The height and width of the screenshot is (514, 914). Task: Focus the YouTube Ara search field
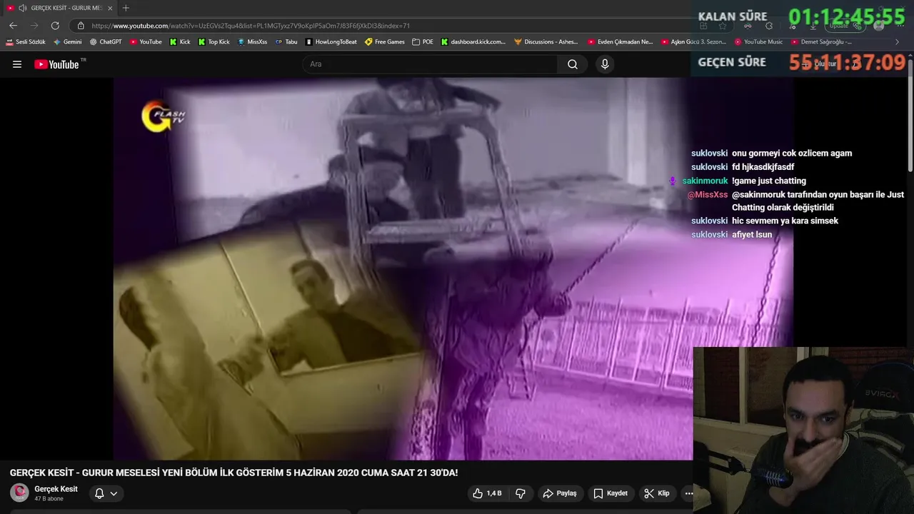431,64
